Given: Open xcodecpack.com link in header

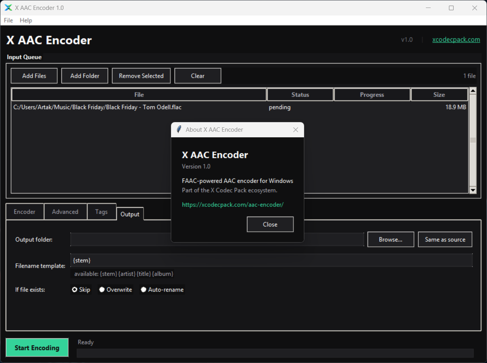Looking at the screenshot, I should (x=456, y=40).
